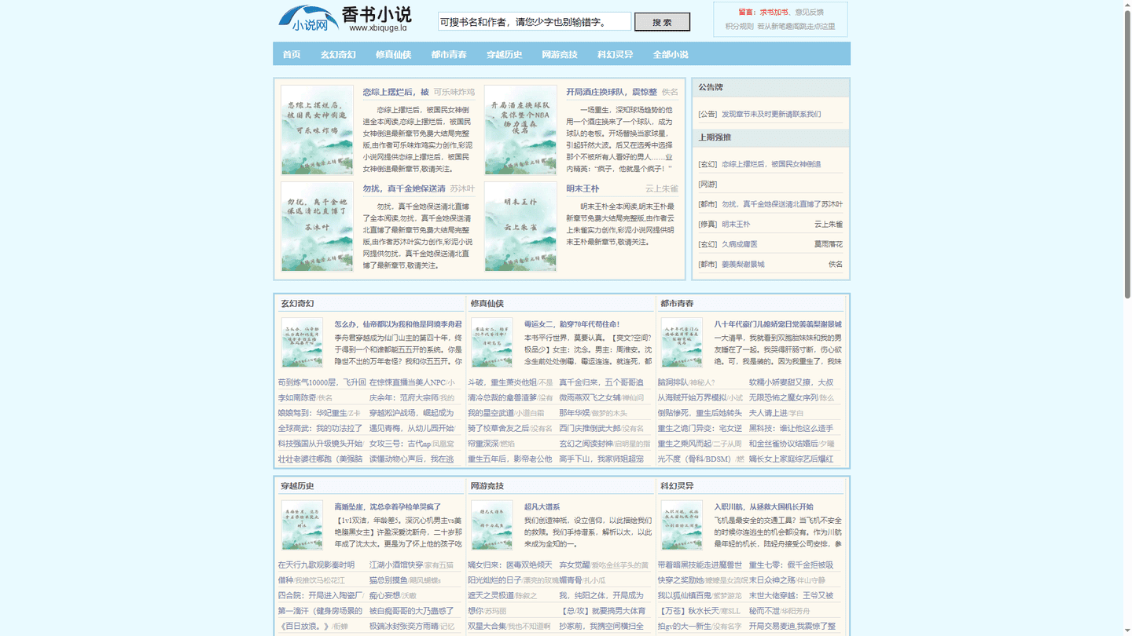Click the 小说网 site logo
Image resolution: width=1132 pixels, height=636 pixels.
344,19
